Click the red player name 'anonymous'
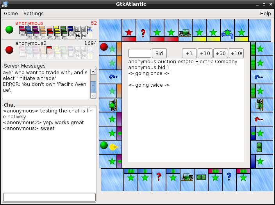Viewport: 275px width, 205px height. [x=29, y=23]
